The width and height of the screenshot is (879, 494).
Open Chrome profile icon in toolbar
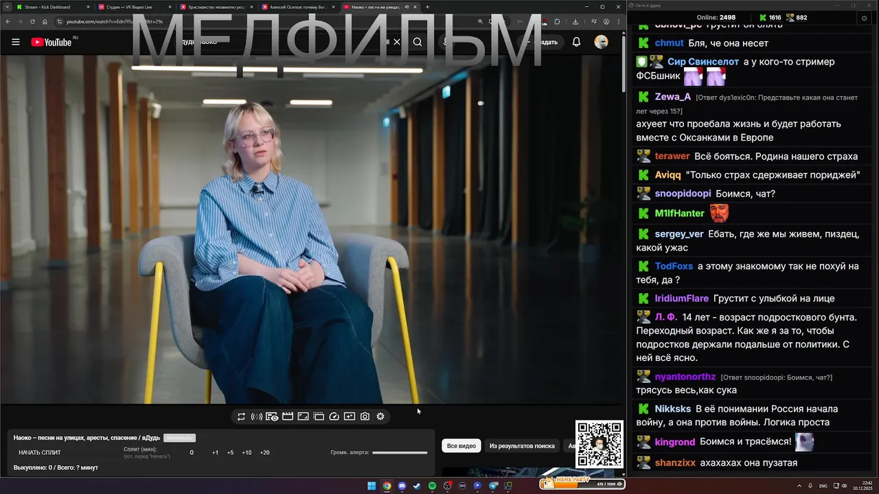click(606, 21)
